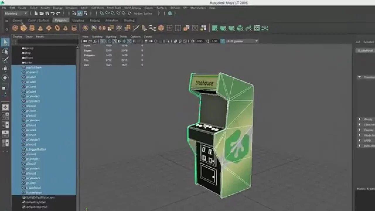This screenshot has width=375, height=211.
Task: Create a polygon cube from the shelf
Action: (24, 28)
